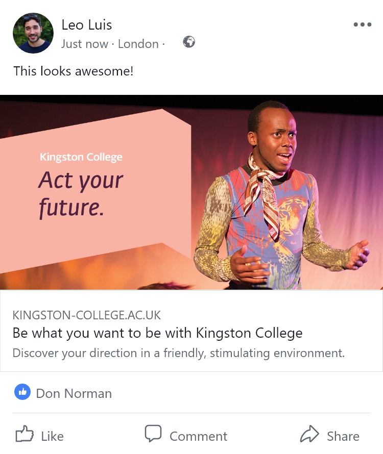Open the three-dot post options menu

[x=362, y=24]
